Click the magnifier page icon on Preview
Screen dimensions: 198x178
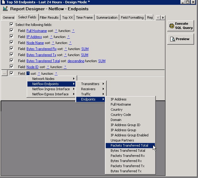[x=172, y=39]
